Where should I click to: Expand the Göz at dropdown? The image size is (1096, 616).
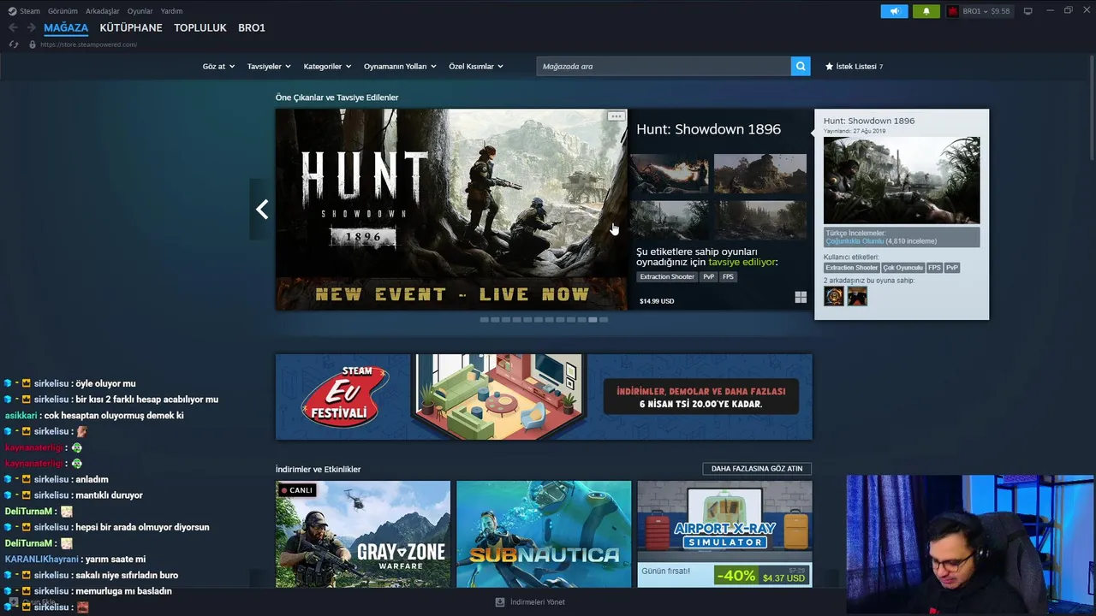point(218,66)
